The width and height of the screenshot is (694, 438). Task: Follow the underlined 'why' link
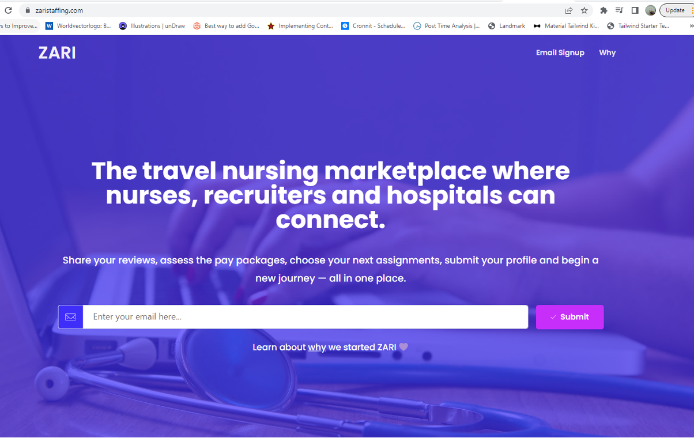click(x=317, y=348)
